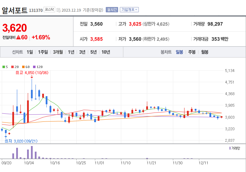
Task: Click the 10/04 date axis label
Action: [x=29, y=163]
